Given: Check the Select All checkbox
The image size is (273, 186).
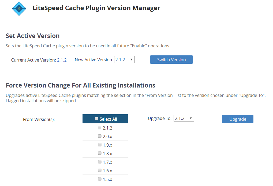Looking at the screenshot, I should 96,119.
